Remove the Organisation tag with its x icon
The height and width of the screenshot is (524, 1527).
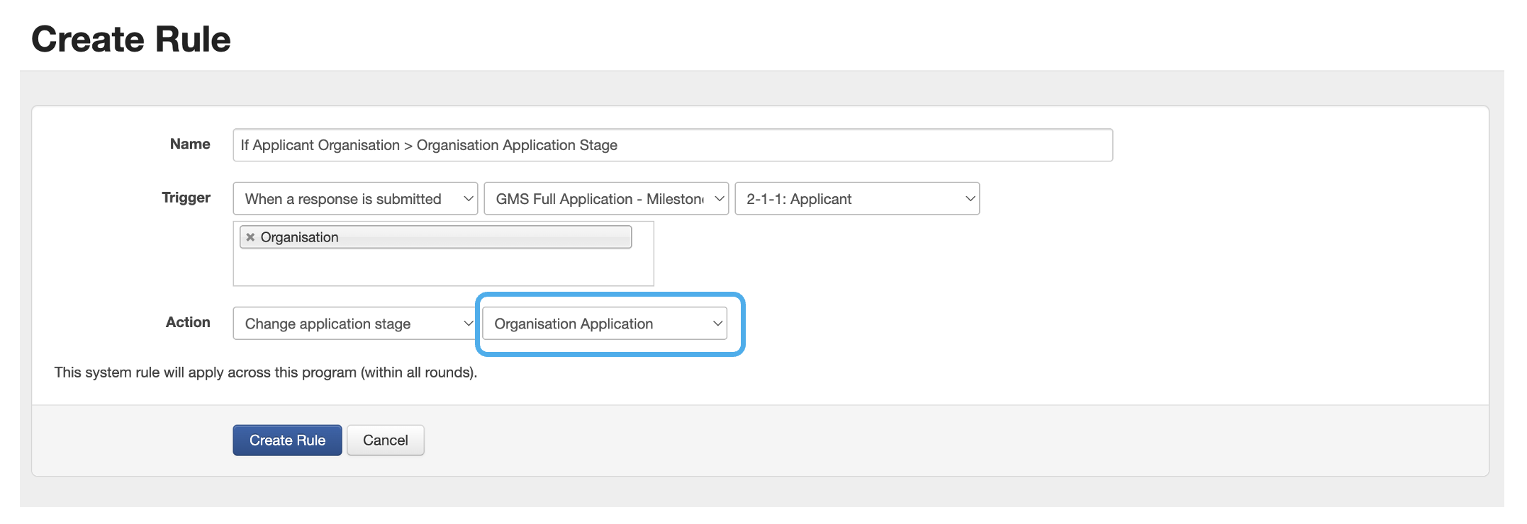[x=250, y=237]
